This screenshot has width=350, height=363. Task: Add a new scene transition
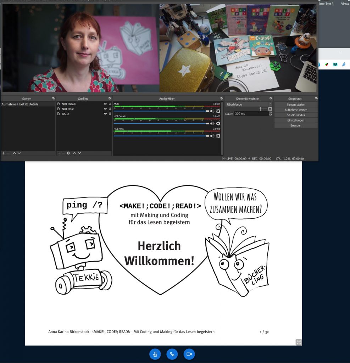point(261,109)
